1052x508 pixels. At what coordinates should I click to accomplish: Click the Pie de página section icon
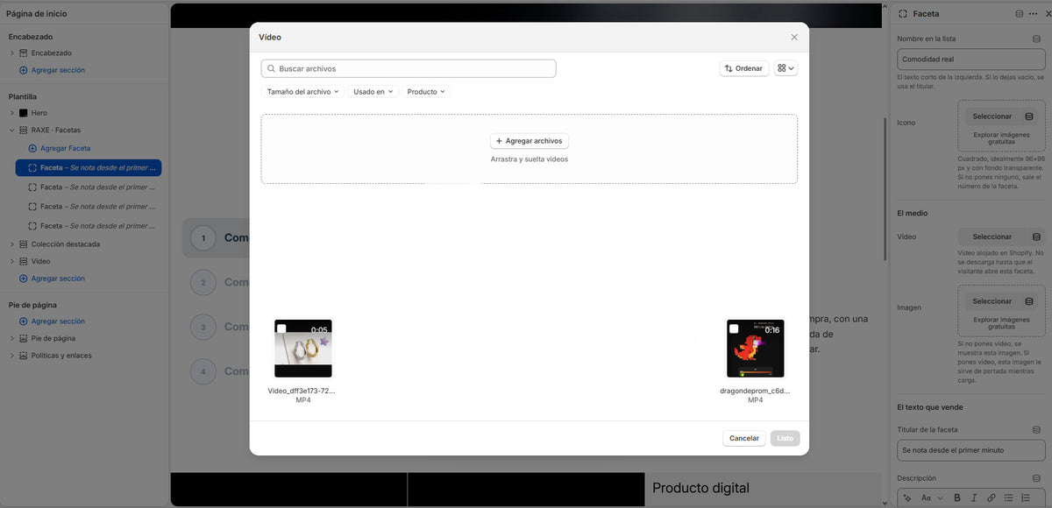[24, 338]
